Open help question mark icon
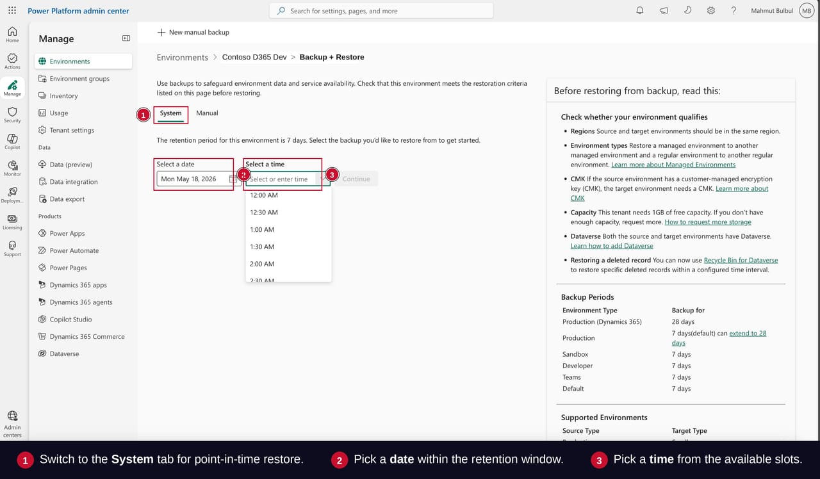 734,11
